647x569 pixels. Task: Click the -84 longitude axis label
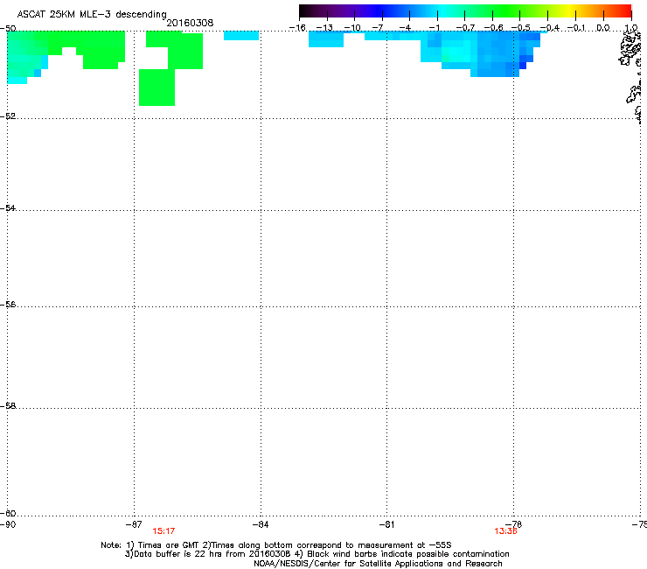tap(261, 524)
